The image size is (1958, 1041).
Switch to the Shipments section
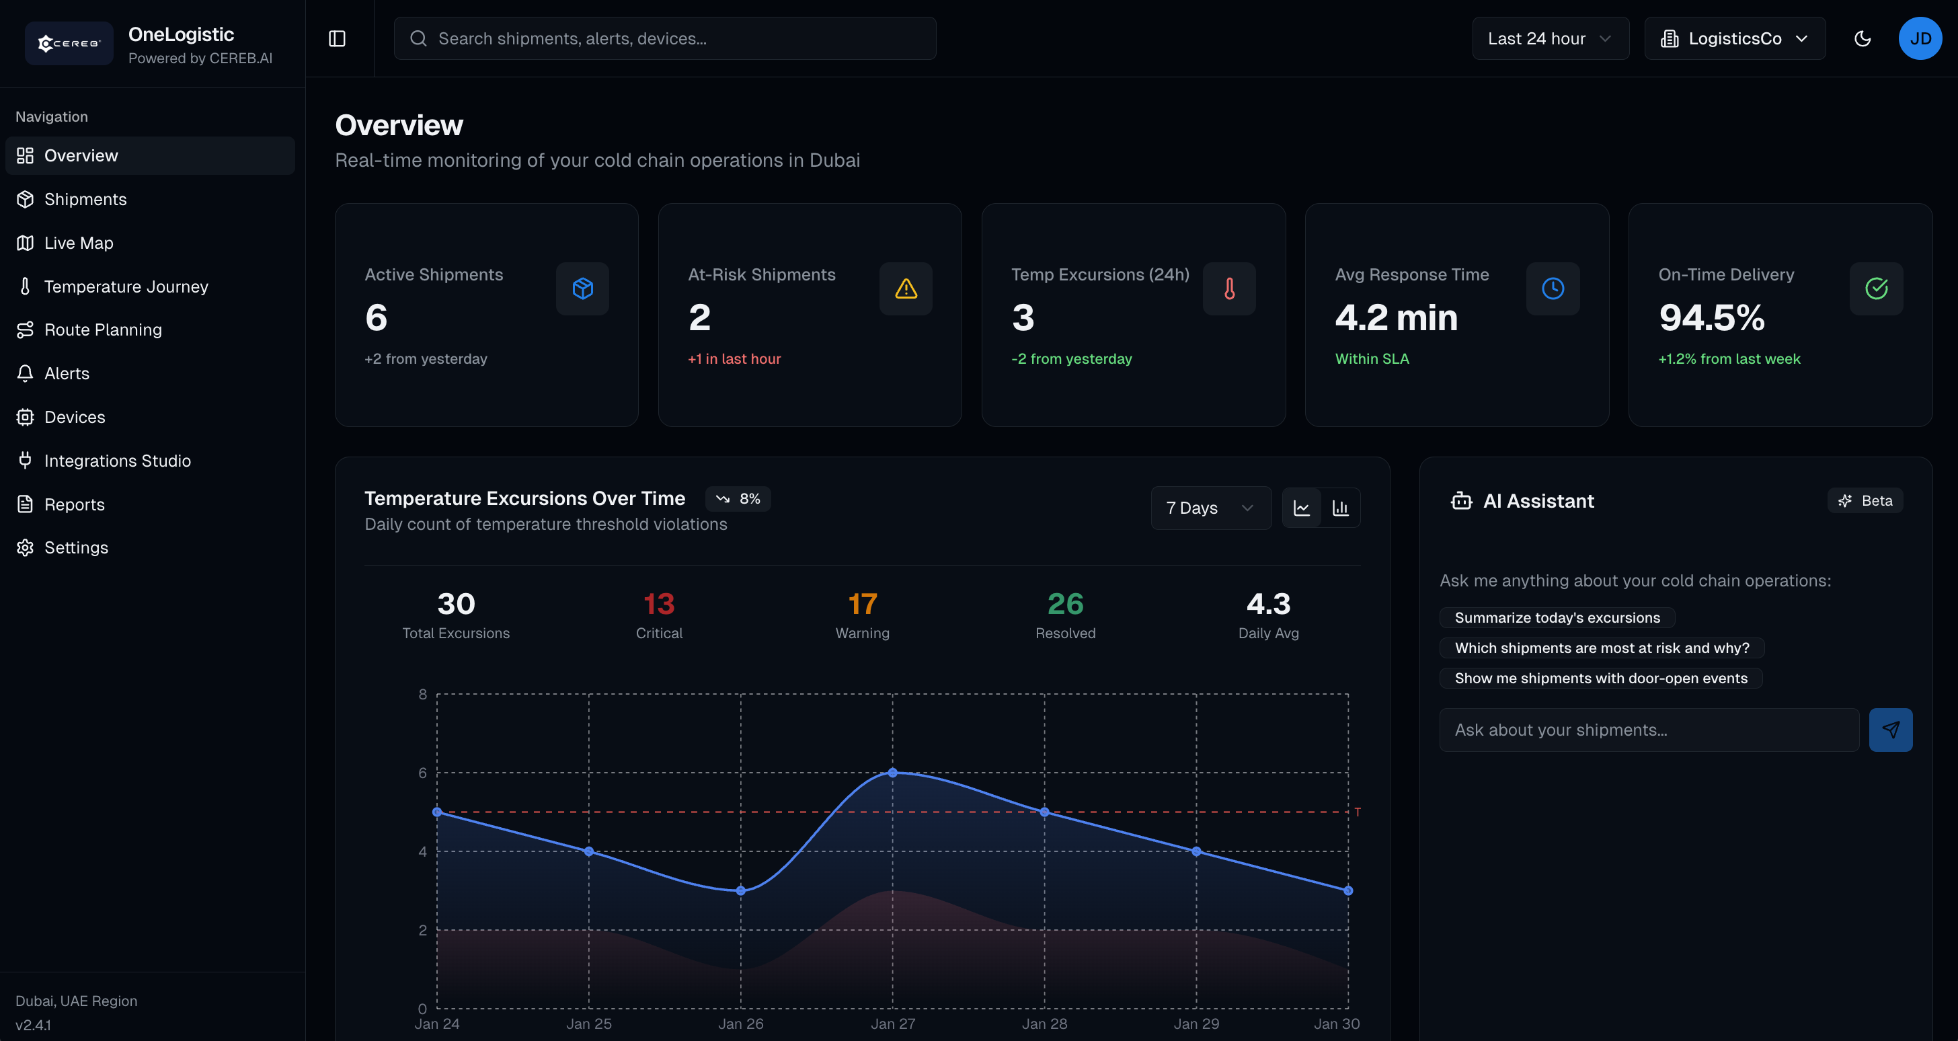[x=85, y=198]
